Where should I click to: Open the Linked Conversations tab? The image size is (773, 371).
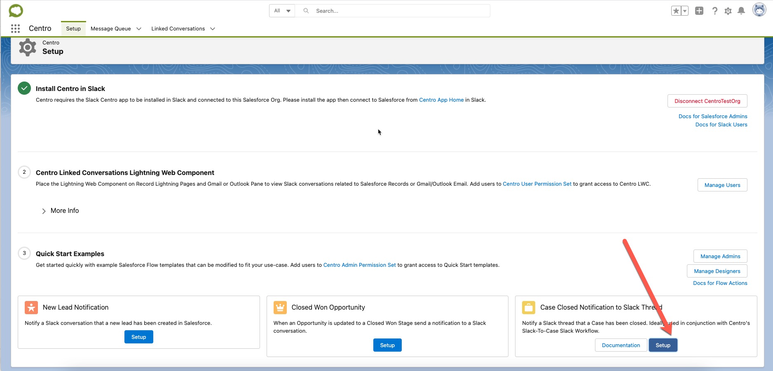point(178,28)
